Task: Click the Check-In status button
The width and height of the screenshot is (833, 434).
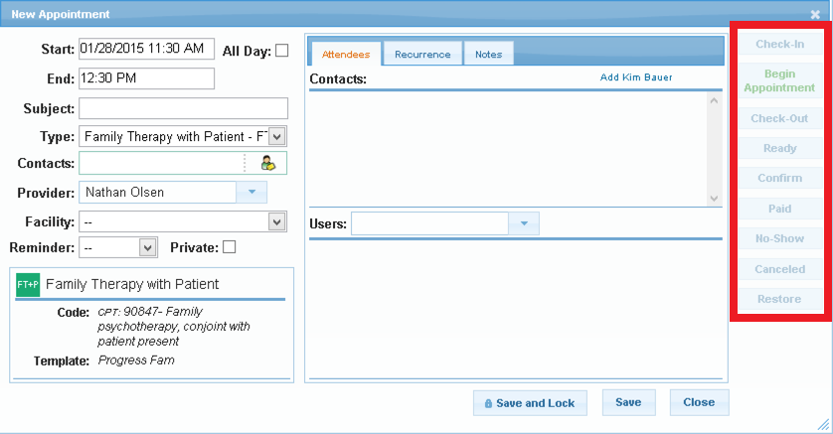Action: 780,44
